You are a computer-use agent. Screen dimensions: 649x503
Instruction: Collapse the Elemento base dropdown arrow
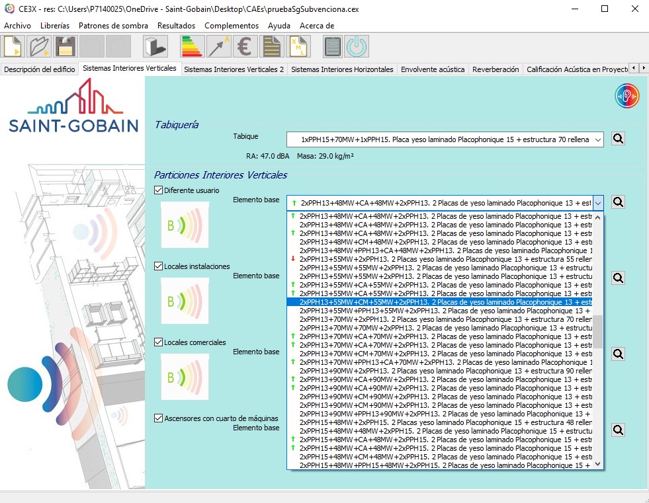point(597,203)
